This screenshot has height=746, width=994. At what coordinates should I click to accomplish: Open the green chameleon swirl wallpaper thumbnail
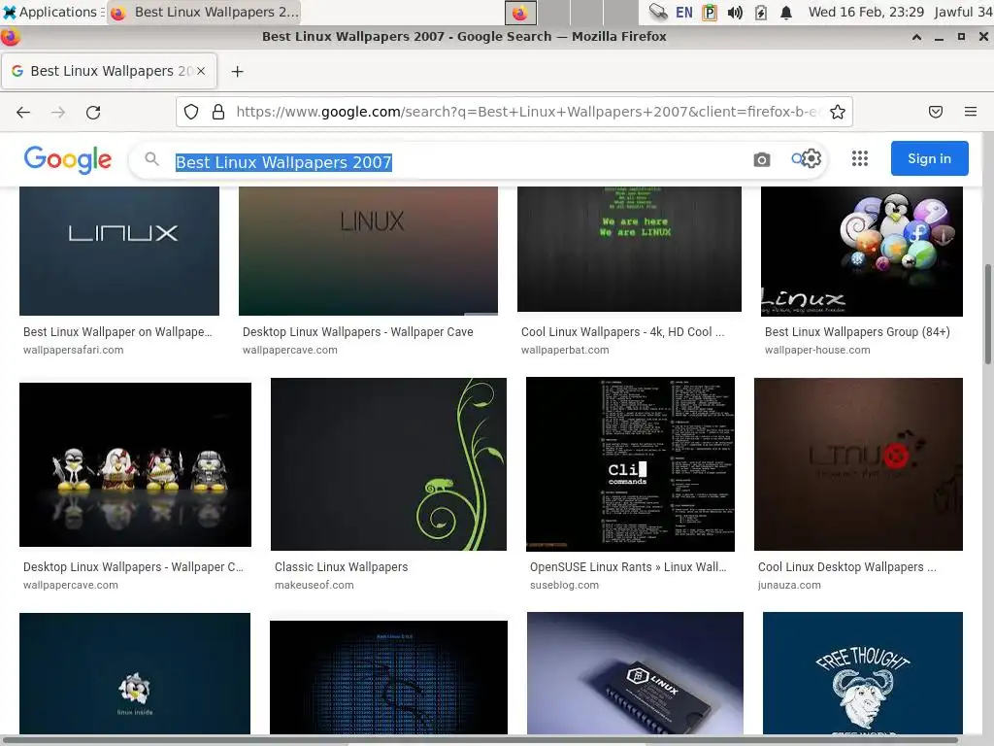pos(388,464)
